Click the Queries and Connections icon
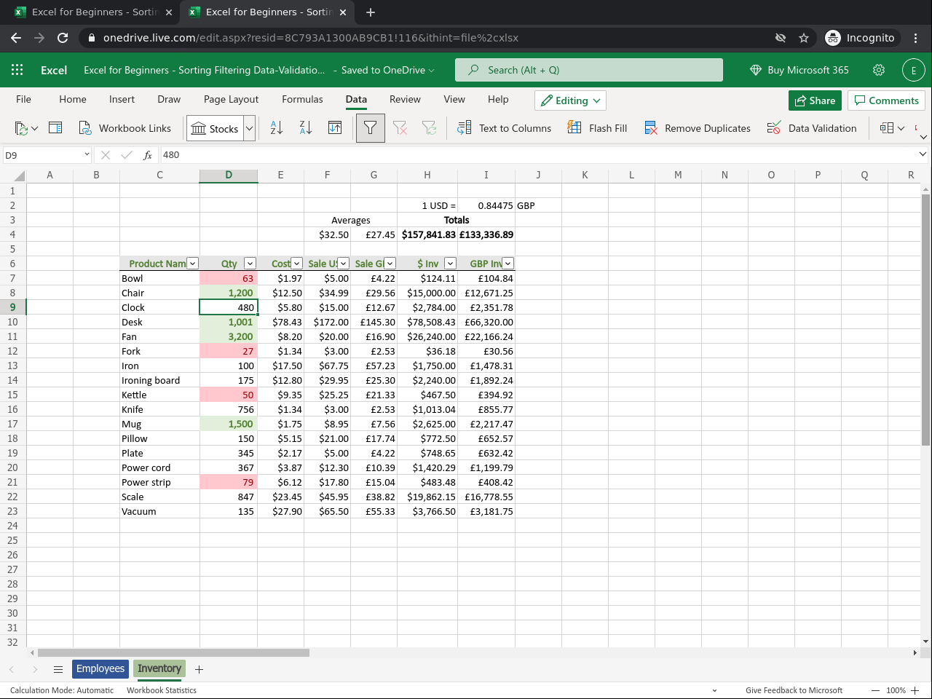Viewport: 932px width, 699px height. point(55,128)
